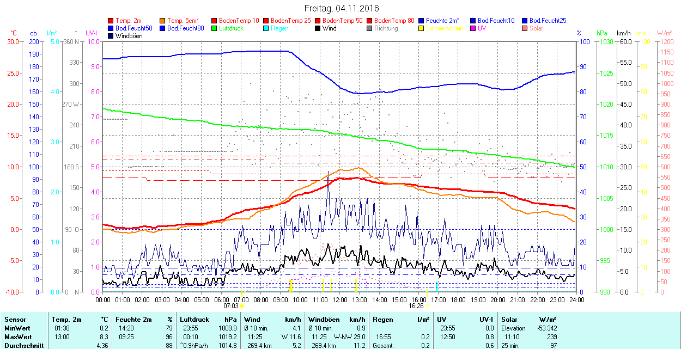Screen dimensions: 681x349
Task: Click the maximum humidity time 09:25
Action: 126,337
